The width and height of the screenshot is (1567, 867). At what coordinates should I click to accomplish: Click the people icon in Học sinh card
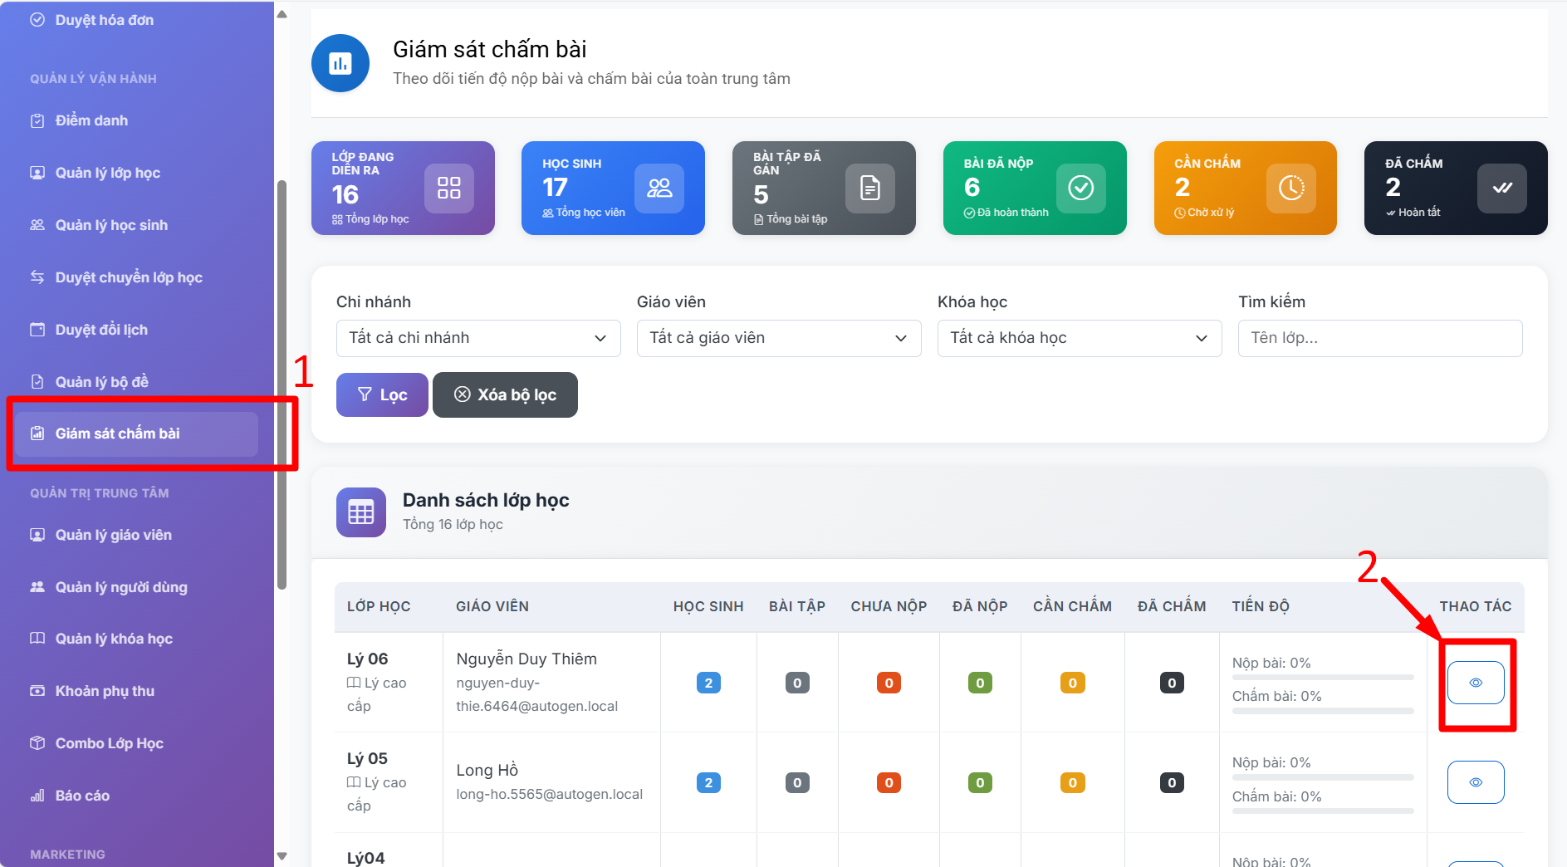click(x=659, y=188)
